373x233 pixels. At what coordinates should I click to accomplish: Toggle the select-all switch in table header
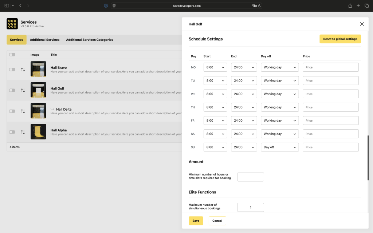(12, 55)
